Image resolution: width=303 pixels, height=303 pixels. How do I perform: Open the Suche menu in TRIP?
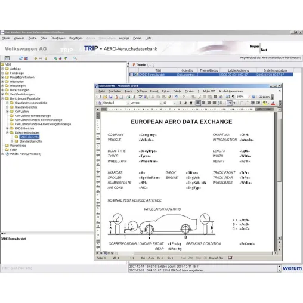(x=32, y=38)
